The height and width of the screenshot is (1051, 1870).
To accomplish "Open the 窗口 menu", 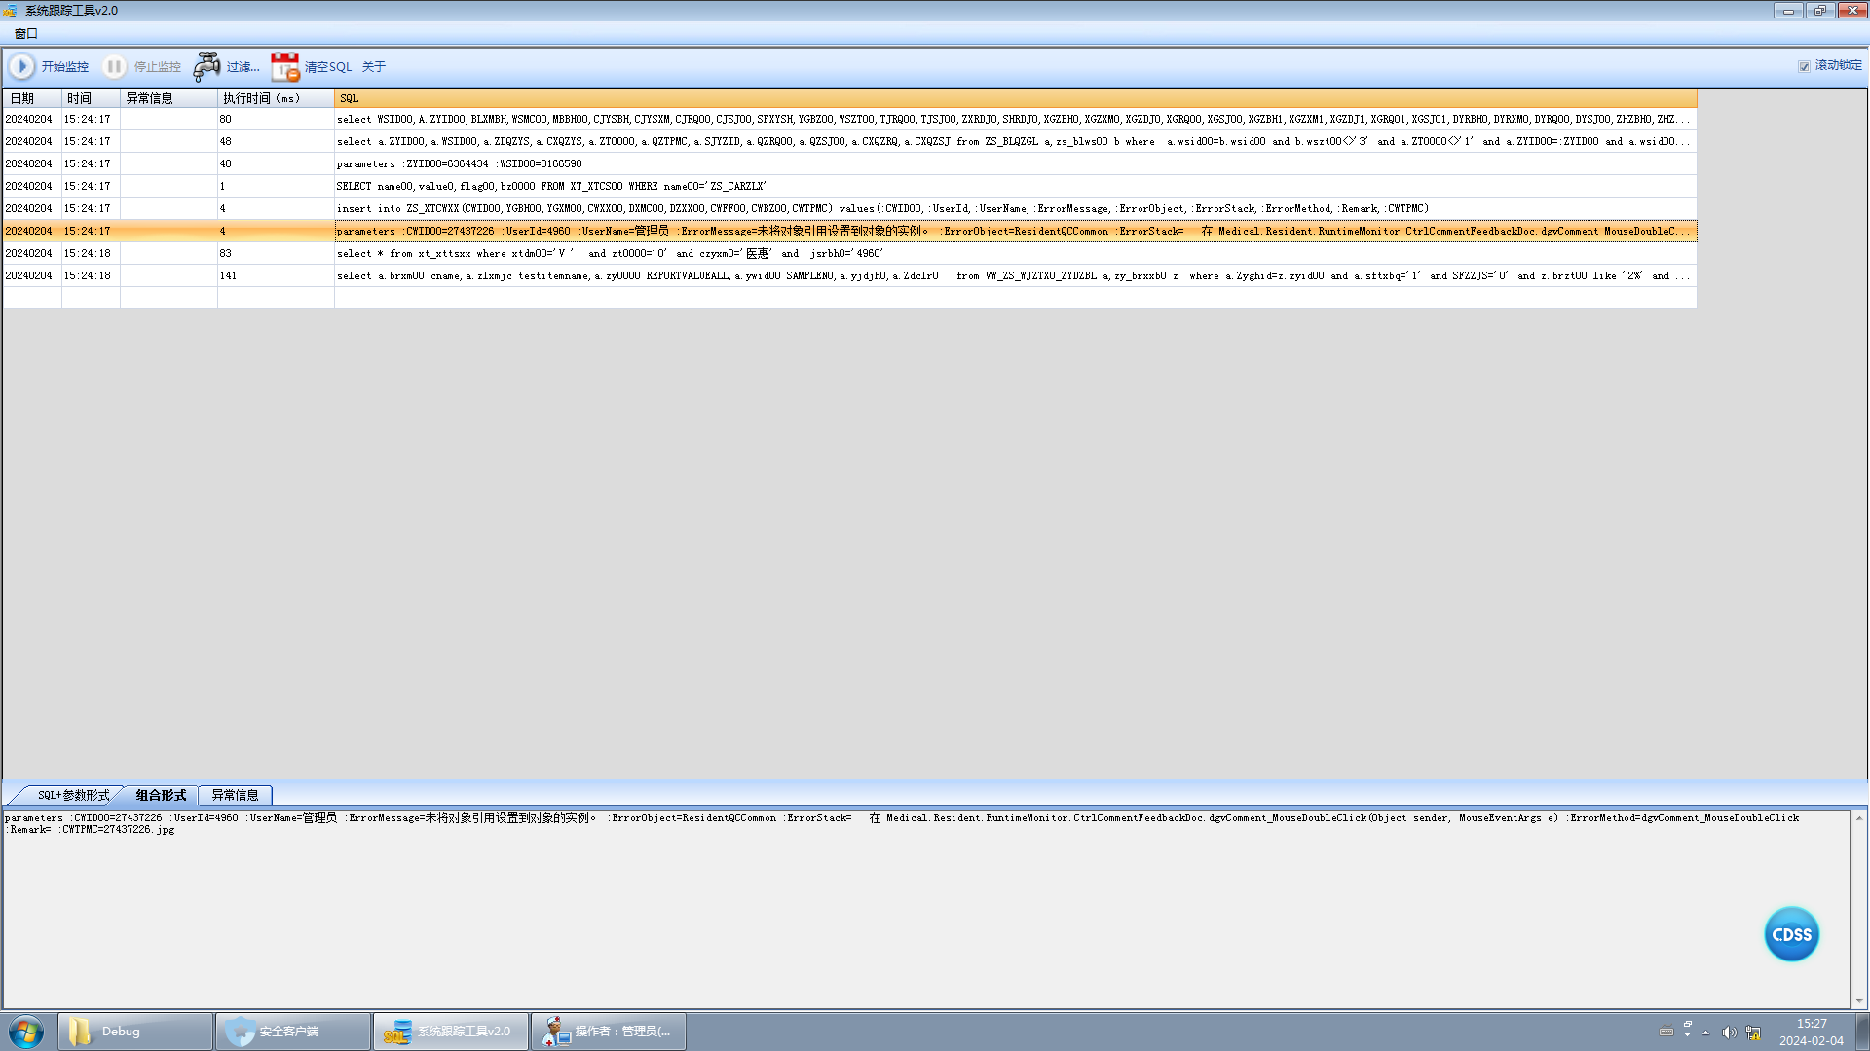I will tap(25, 34).
